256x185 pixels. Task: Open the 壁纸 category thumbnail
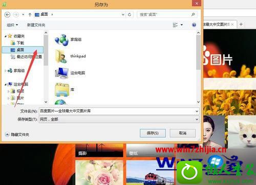(151, 150)
